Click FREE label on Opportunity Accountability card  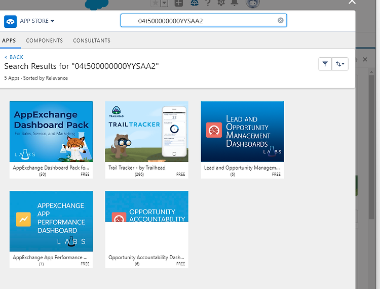(180, 264)
